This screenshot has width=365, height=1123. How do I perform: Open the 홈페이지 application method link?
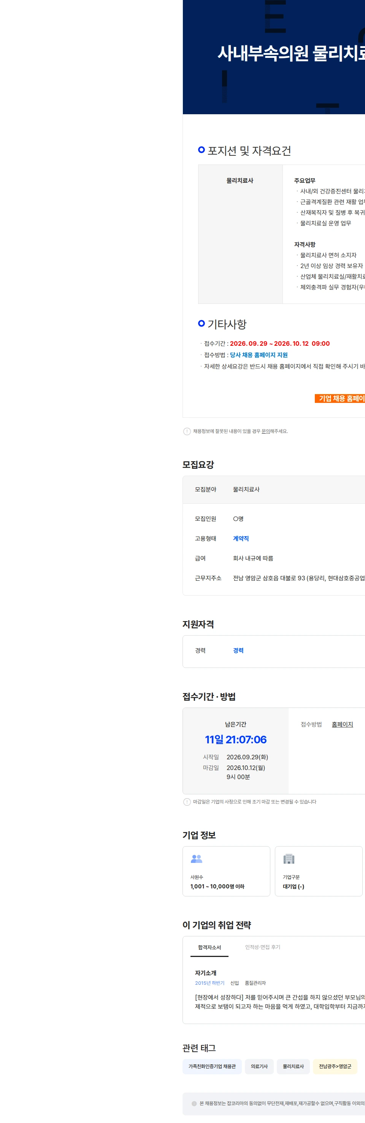342,724
